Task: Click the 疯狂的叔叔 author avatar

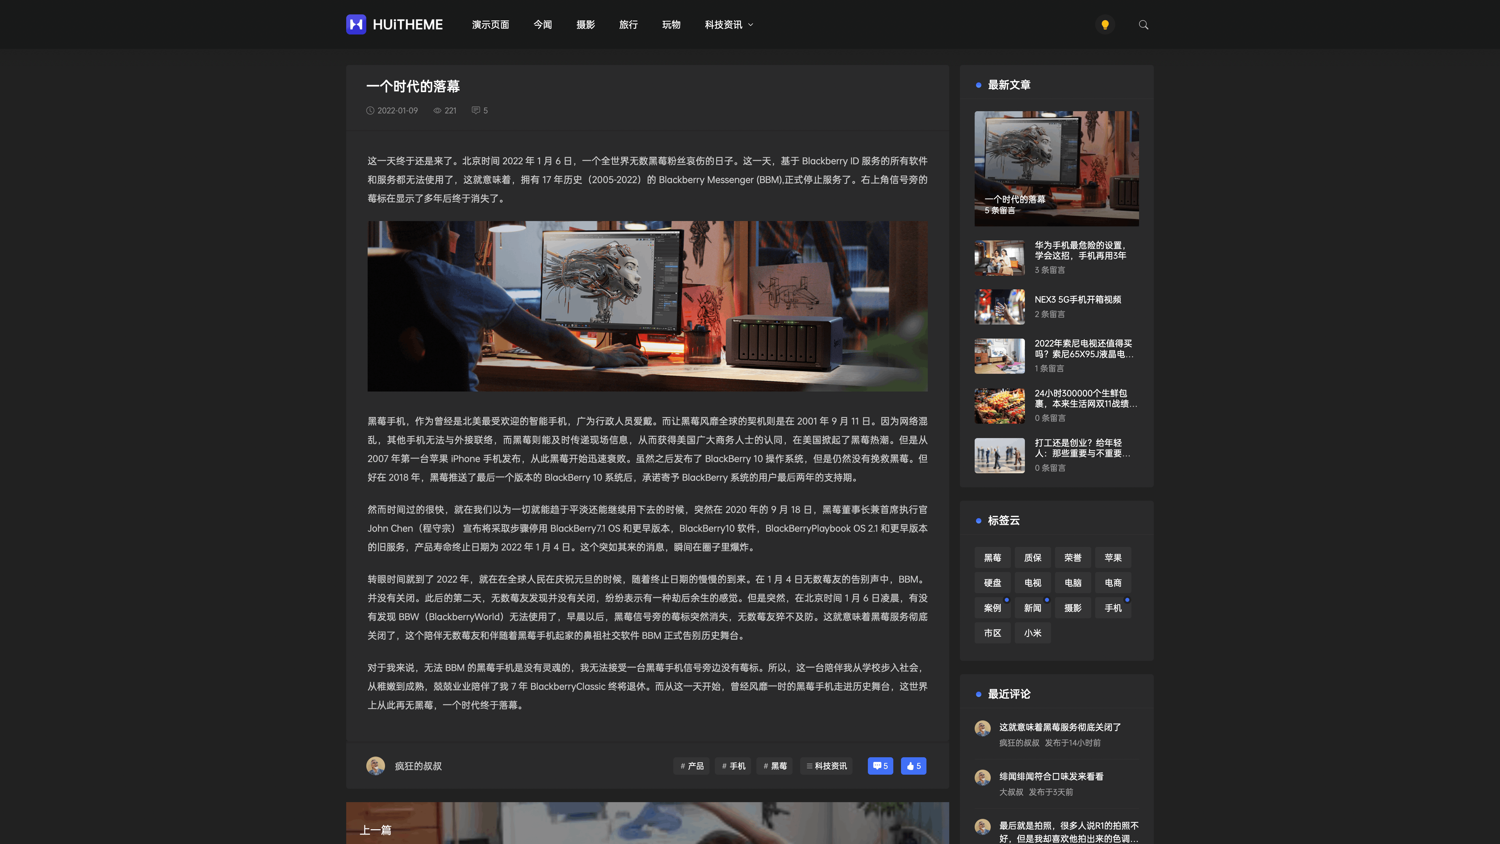Action: point(376,766)
